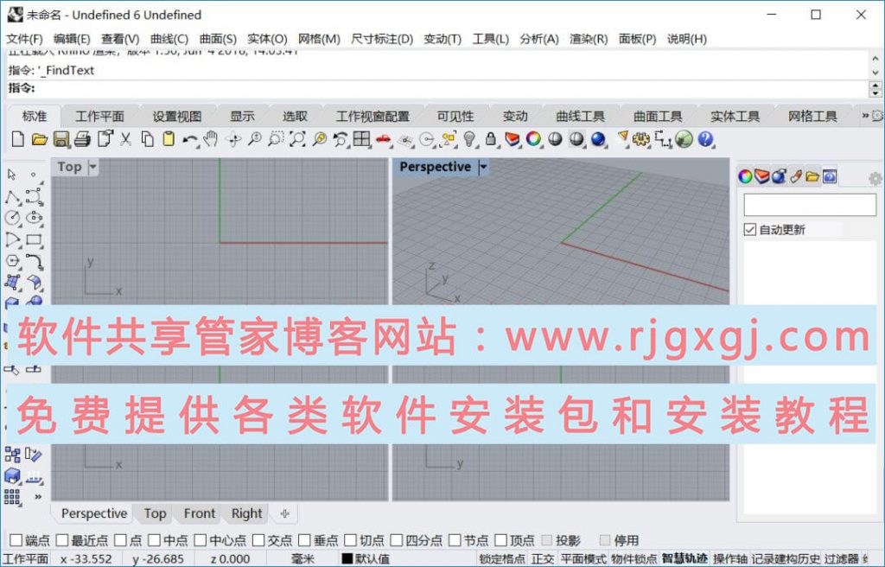The image size is (885, 567).
Task: Select the Polyline tool
Action: click(x=12, y=197)
